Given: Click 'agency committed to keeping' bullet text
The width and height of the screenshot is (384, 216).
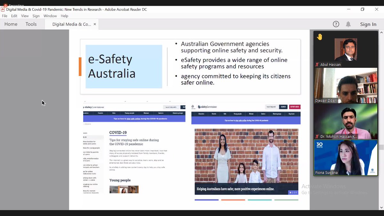Looking at the screenshot, I should [x=236, y=79].
